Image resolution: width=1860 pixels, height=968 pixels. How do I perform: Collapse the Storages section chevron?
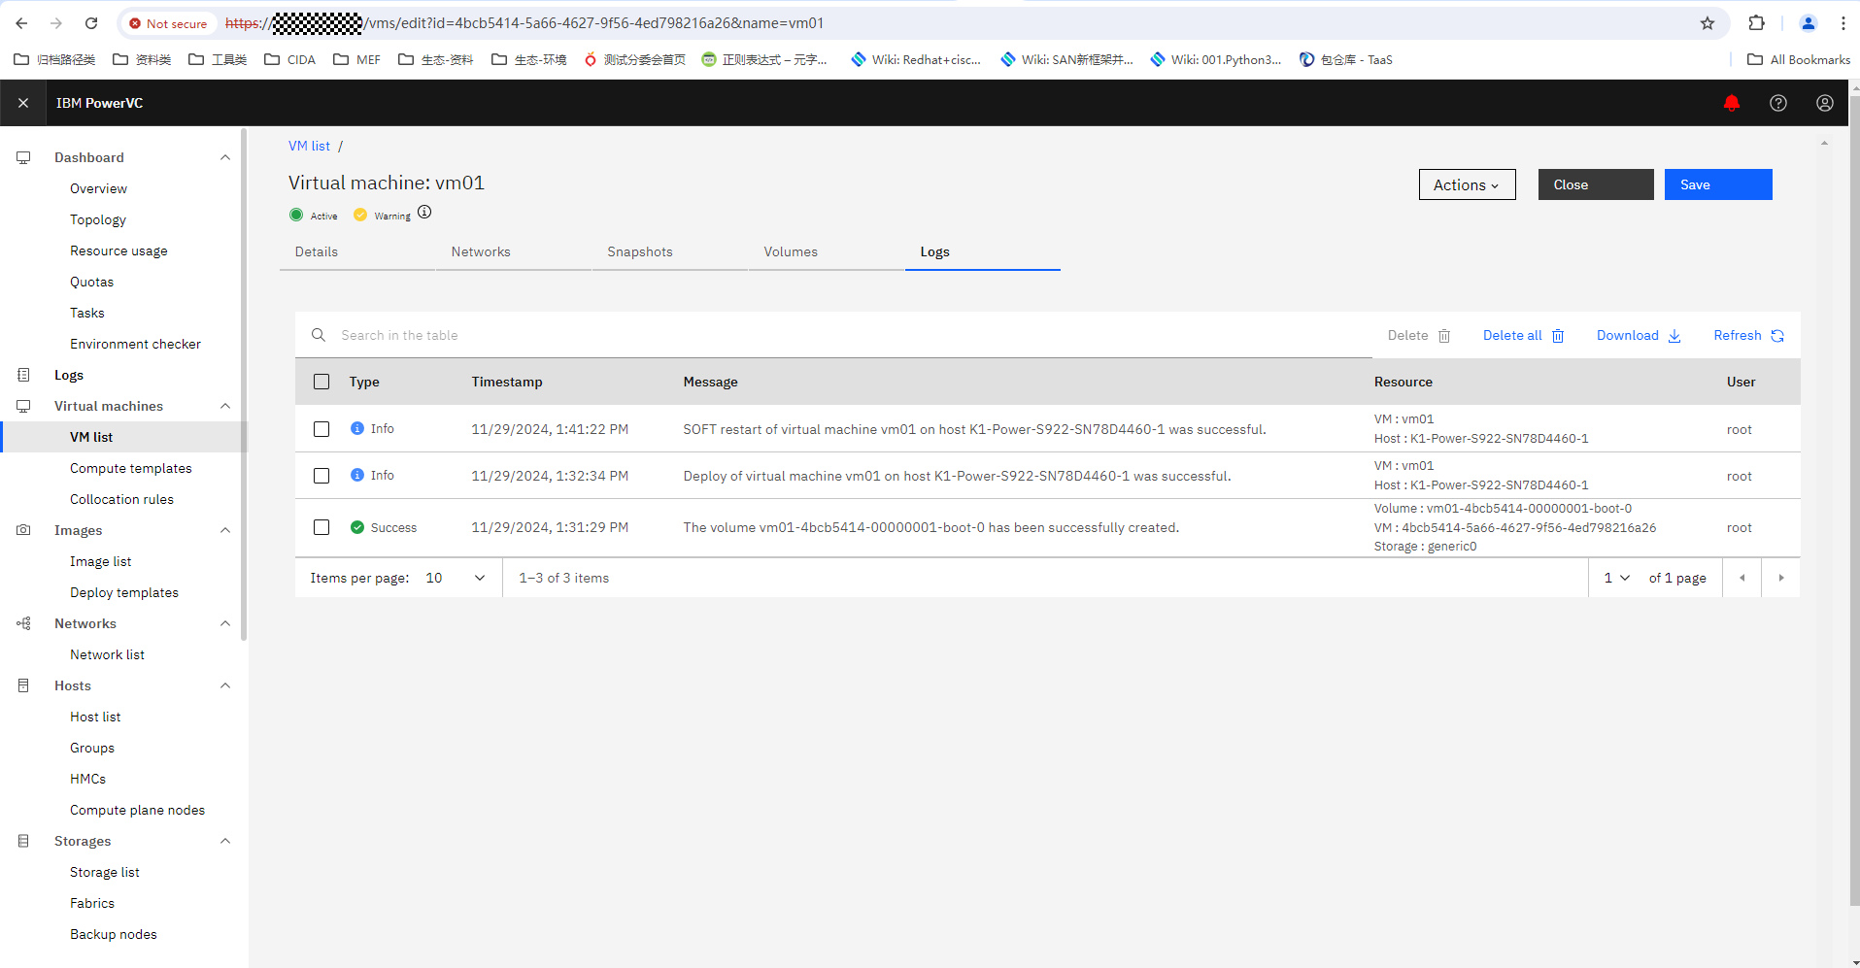tap(225, 841)
